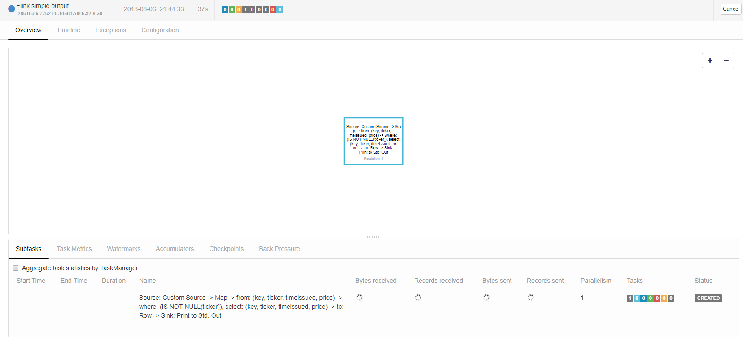Viewport: 743px width, 337px height.
Task: Switch to the Checkpoints tab
Action: coord(226,249)
